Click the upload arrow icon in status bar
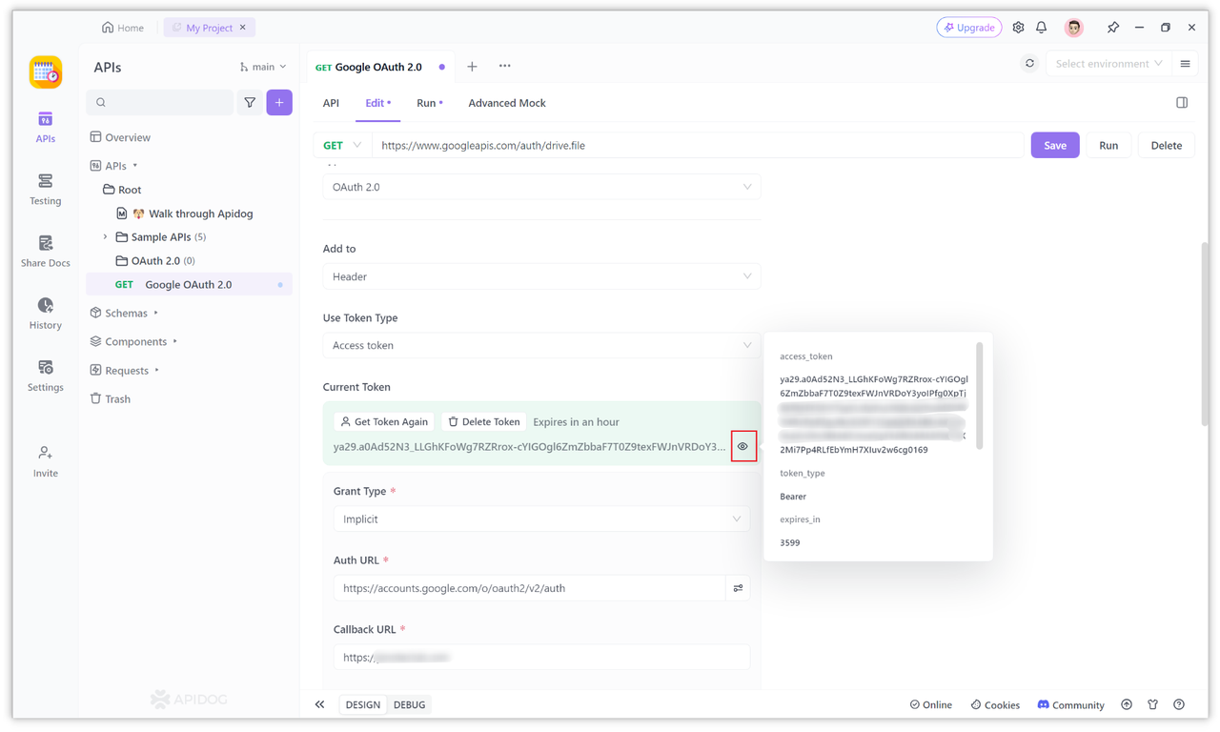This screenshot has width=1220, height=732. pos(1127,704)
